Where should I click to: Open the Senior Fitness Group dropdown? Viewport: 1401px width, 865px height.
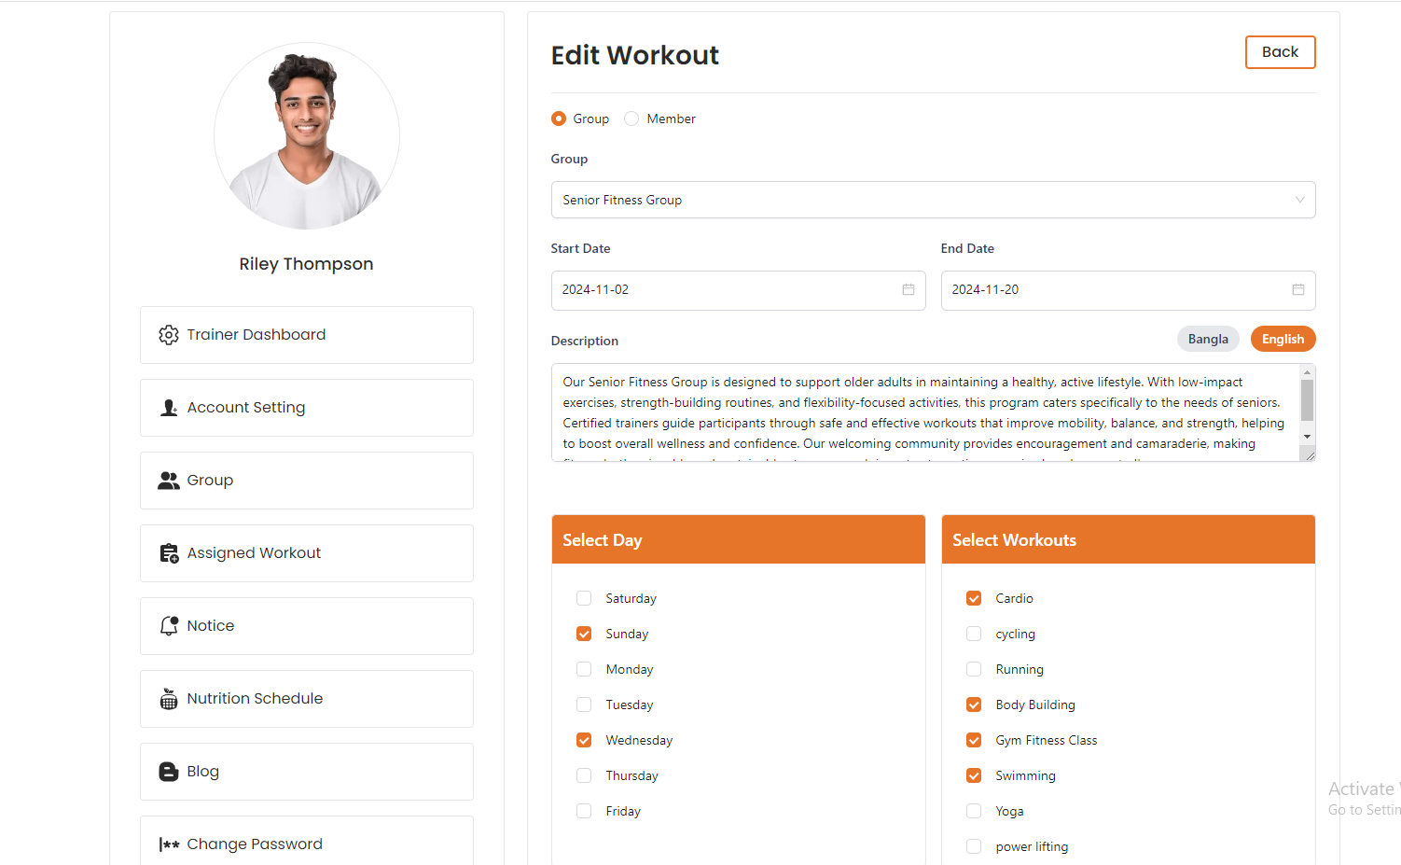point(933,200)
